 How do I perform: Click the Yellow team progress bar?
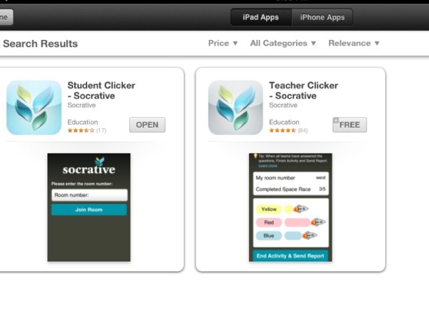289,209
